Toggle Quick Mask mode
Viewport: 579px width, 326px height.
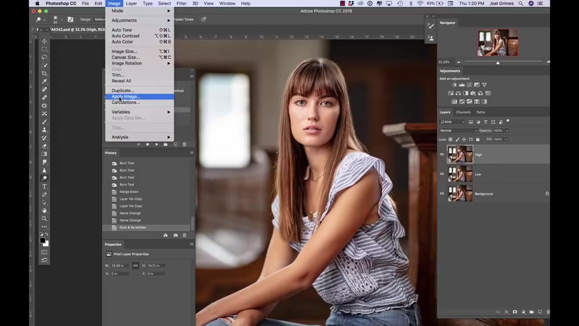pyautogui.click(x=44, y=252)
